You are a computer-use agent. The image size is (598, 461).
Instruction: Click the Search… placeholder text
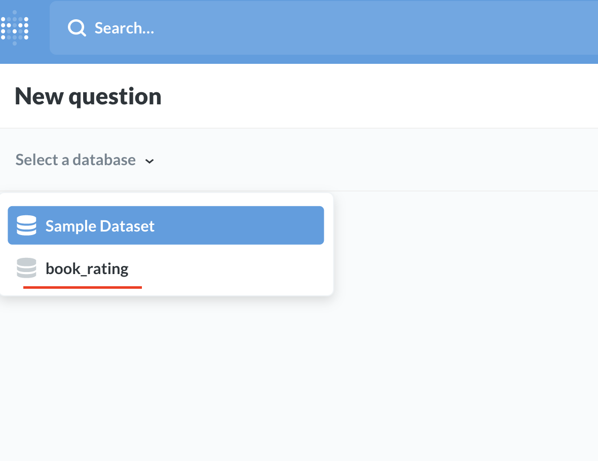(x=124, y=28)
